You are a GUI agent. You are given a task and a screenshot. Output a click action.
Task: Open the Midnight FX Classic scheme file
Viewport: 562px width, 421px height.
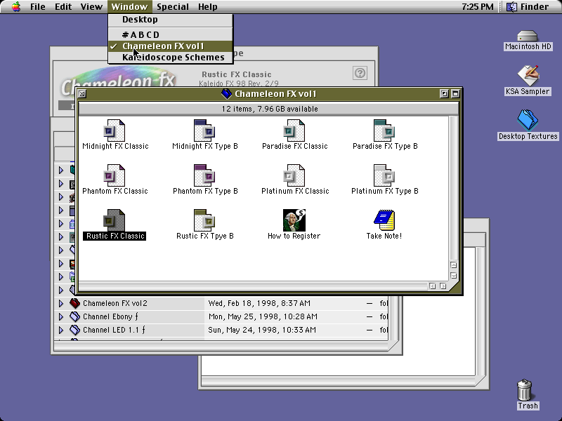point(115,131)
